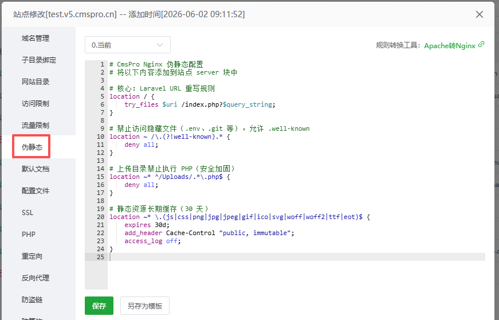Click line number 10 in gutter

(101, 136)
